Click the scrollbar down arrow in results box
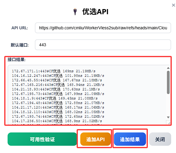 pos(168,117)
